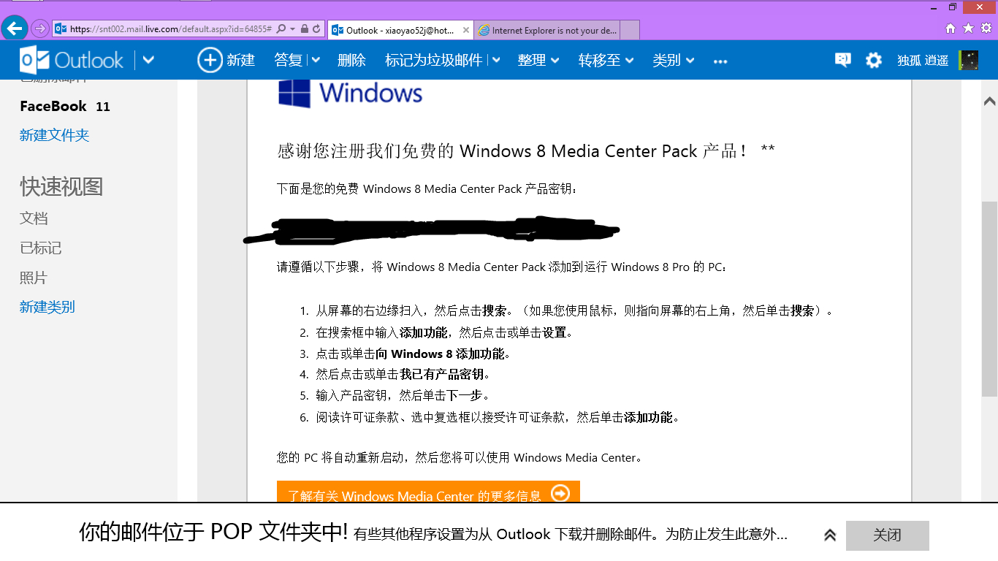Switch to the Outlook - xiaoyao52j tab
Viewport: 998px width, 561px height.
pos(401,30)
